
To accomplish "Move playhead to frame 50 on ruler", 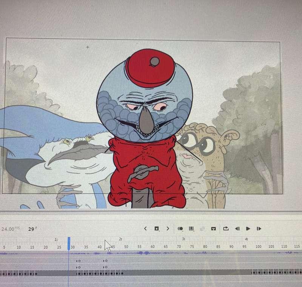I will pos(126,247).
